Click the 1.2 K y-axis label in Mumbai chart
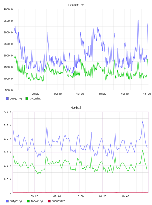152x205 pixels. [x=7, y=179]
